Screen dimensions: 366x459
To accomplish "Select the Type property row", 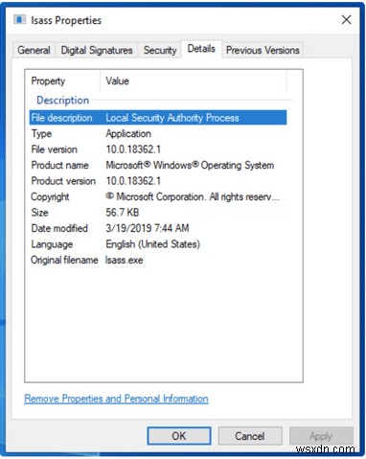I will (158, 133).
